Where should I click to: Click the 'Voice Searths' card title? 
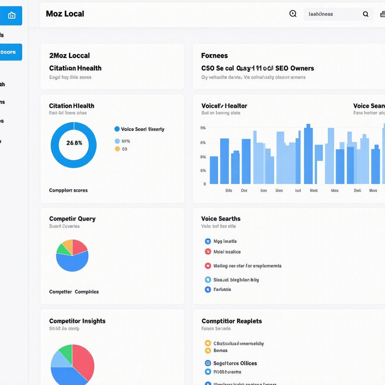point(221,218)
